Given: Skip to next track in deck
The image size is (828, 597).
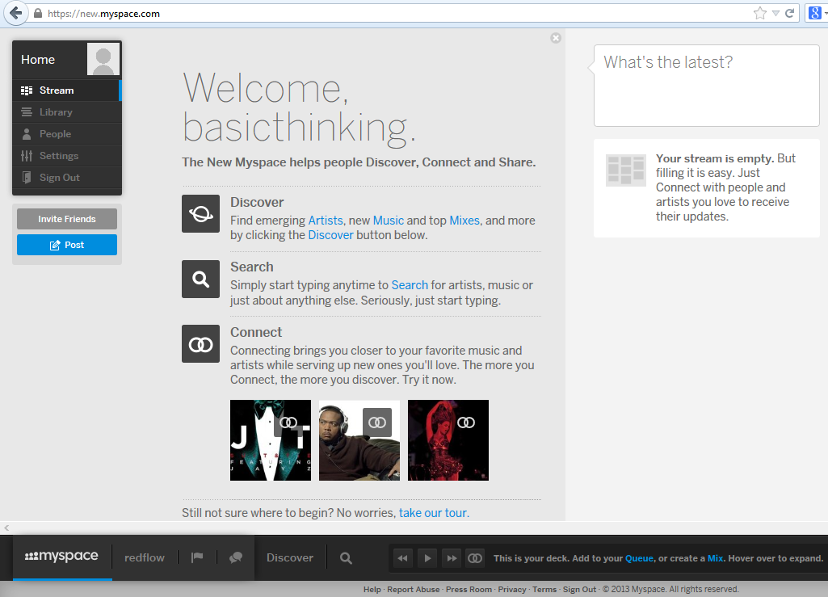Looking at the screenshot, I should pyautogui.click(x=452, y=557).
